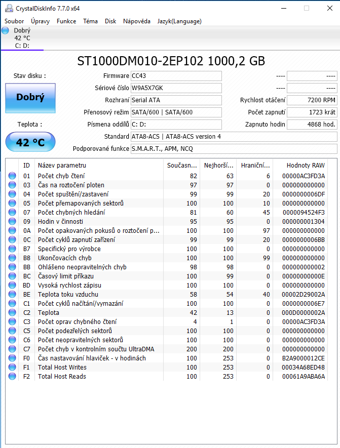Select the C: D: disk tab at top

(x=22, y=38)
